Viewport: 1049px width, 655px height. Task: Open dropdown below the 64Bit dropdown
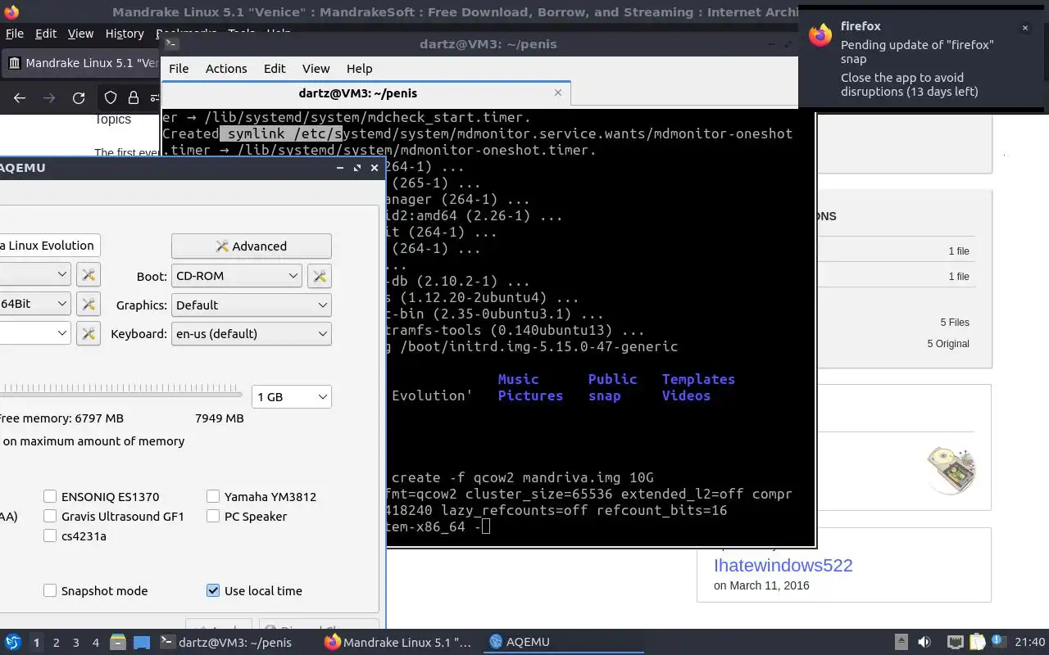click(x=34, y=333)
